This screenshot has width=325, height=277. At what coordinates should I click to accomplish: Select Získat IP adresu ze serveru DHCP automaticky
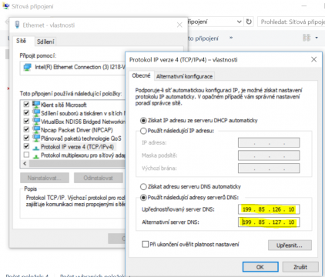click(x=143, y=120)
